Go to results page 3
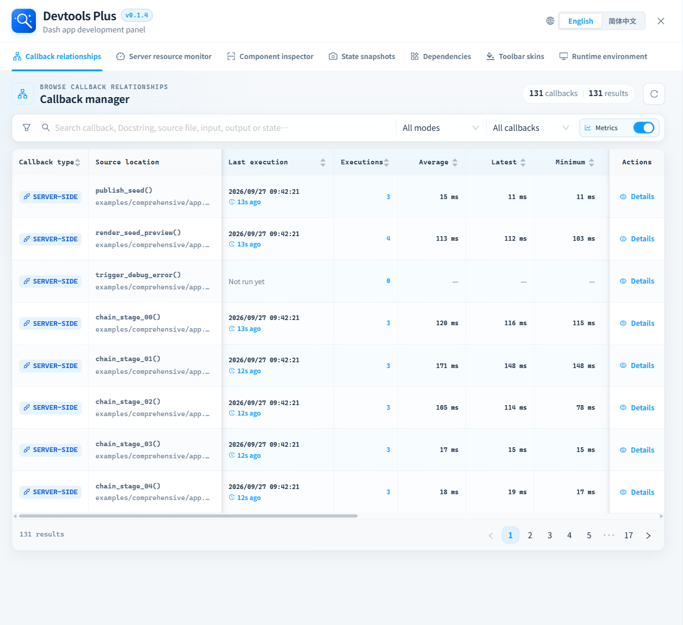The height and width of the screenshot is (625, 683). [x=550, y=535]
